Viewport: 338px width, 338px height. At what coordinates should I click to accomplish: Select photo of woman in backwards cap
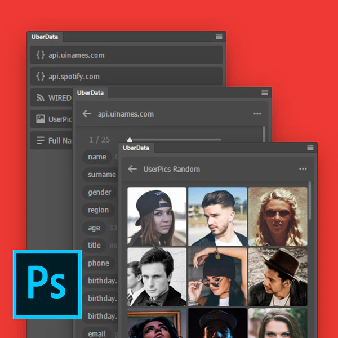[x=157, y=216]
